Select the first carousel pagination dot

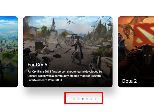[x=74, y=99]
